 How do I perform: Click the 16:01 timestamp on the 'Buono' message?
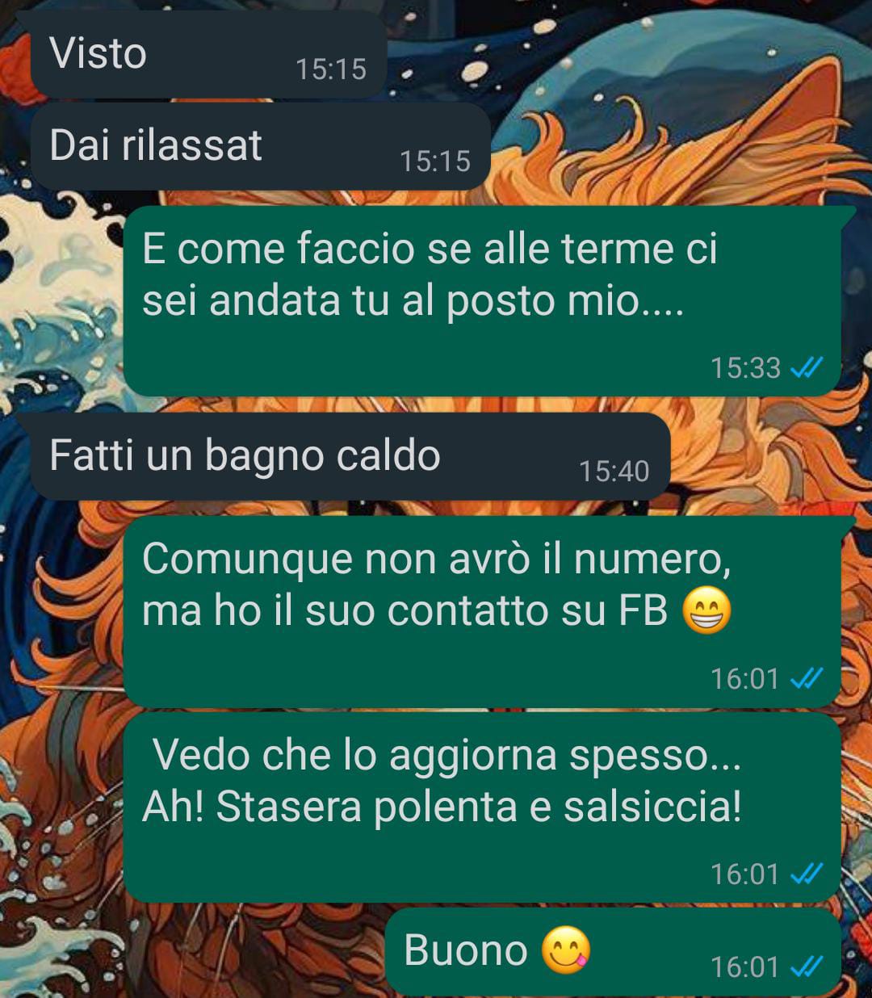click(x=745, y=967)
